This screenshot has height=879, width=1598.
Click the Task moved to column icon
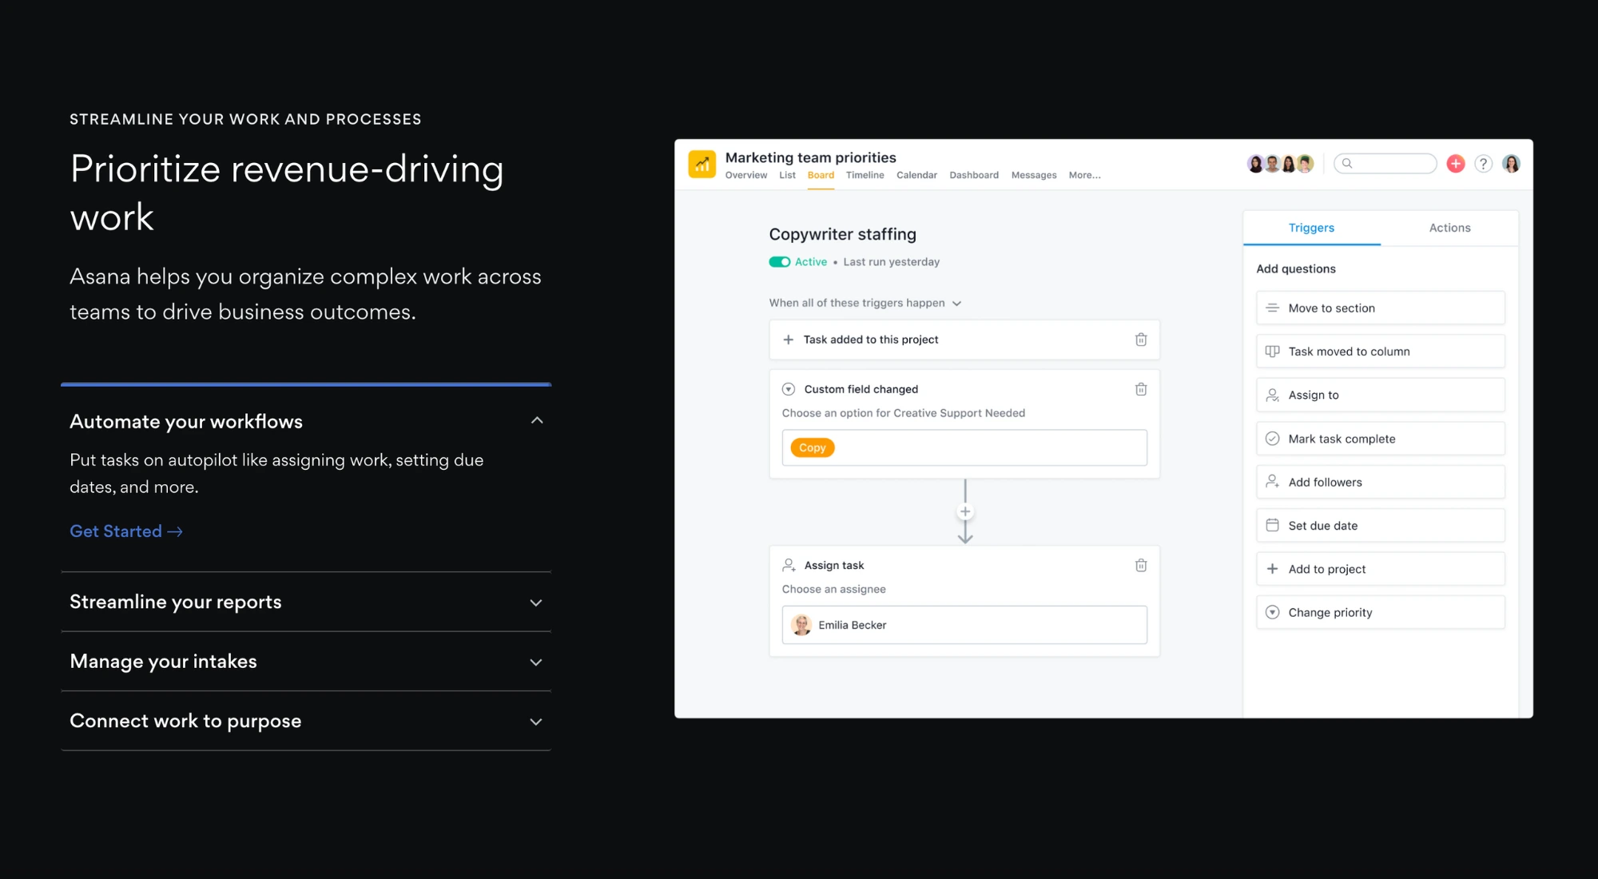[x=1272, y=351]
